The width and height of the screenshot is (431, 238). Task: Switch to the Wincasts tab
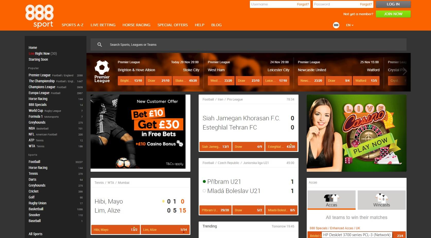point(382,200)
